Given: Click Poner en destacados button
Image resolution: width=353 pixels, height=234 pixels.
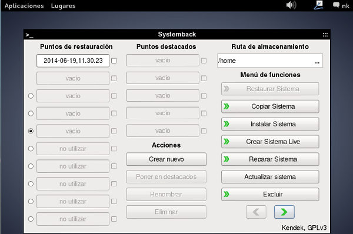Looking at the screenshot, I should coord(166,176).
